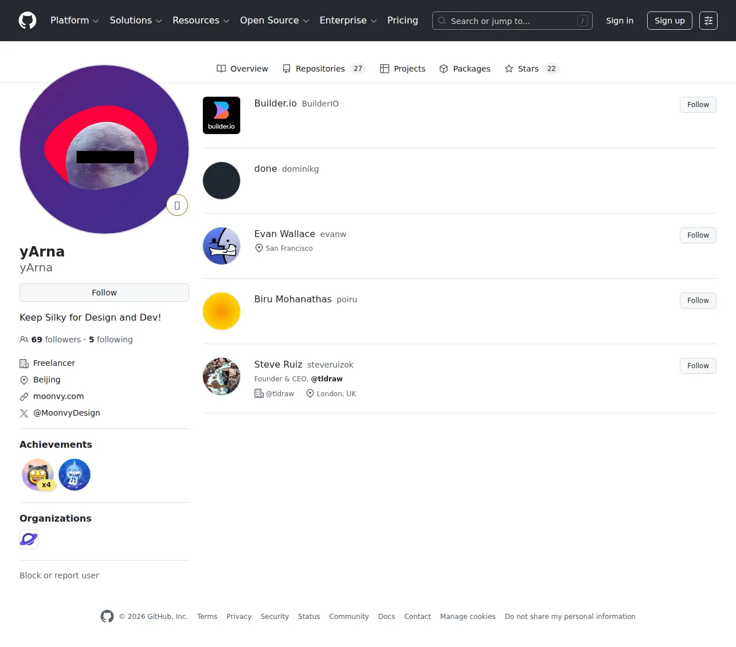
Task: Follow Evan Wallace
Action: coord(698,235)
